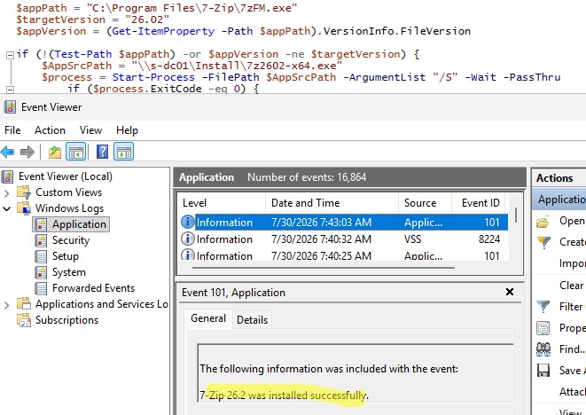Screen dimensions: 586x415
Task: Click the floppy disk save icon
Action: 543,371
